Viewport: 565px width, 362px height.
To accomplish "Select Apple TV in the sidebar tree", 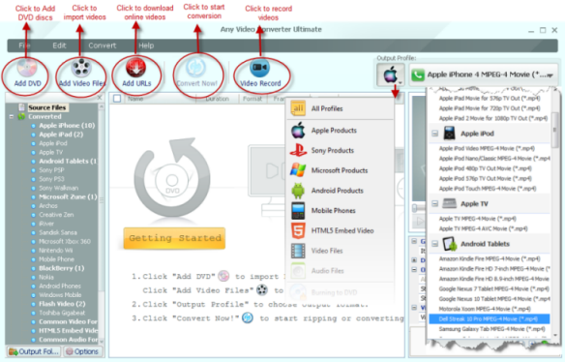I will (x=51, y=153).
